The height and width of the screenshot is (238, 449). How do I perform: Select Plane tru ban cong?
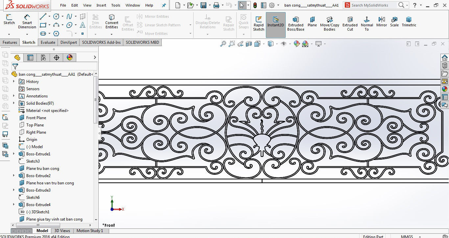43,168
